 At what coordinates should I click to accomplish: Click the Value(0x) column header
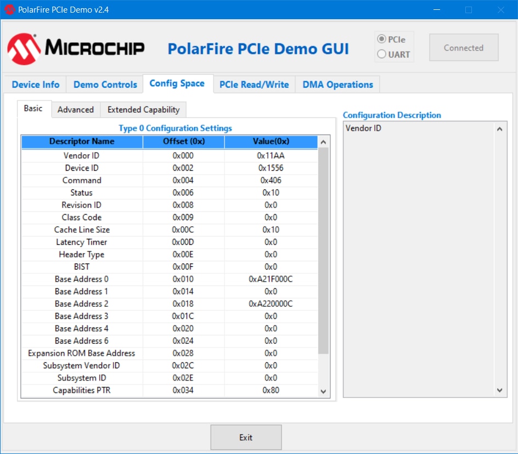271,142
